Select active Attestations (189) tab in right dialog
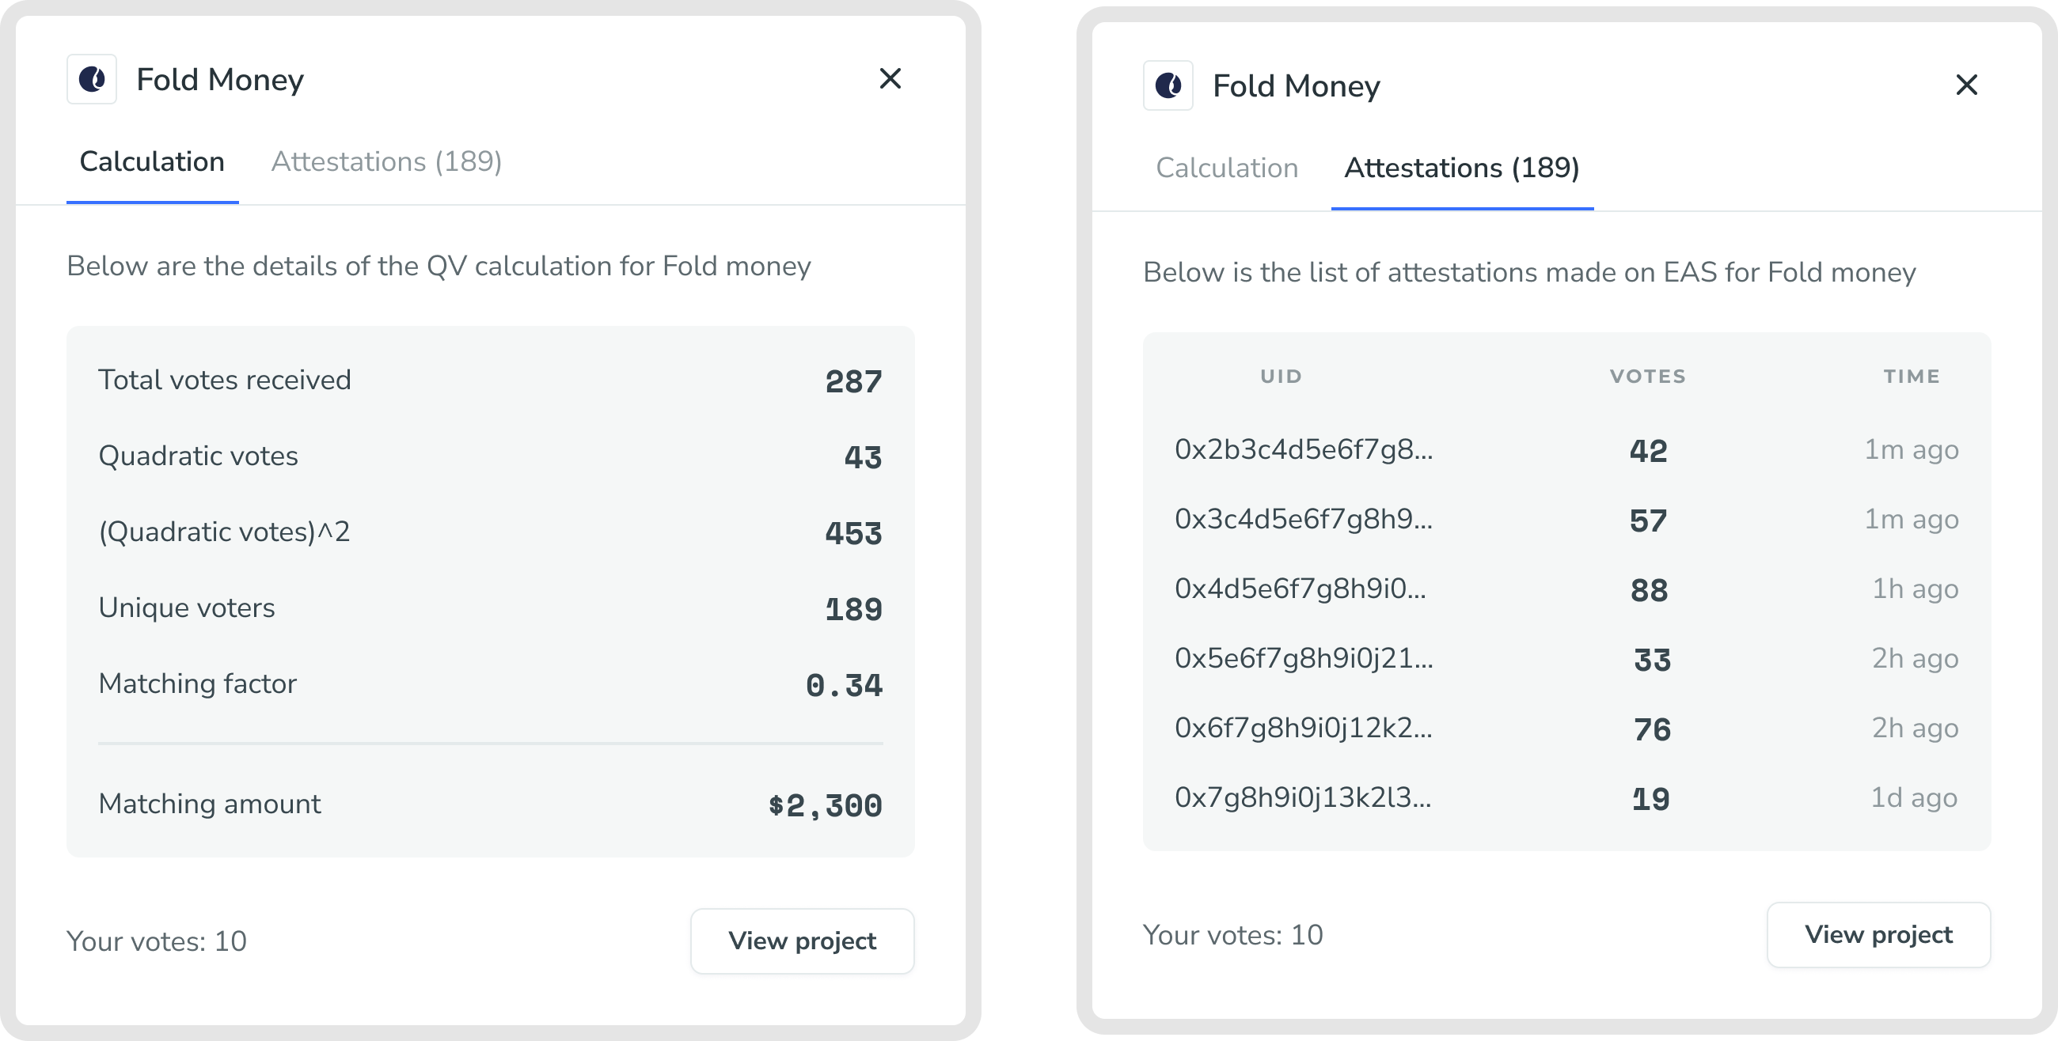 [1461, 168]
